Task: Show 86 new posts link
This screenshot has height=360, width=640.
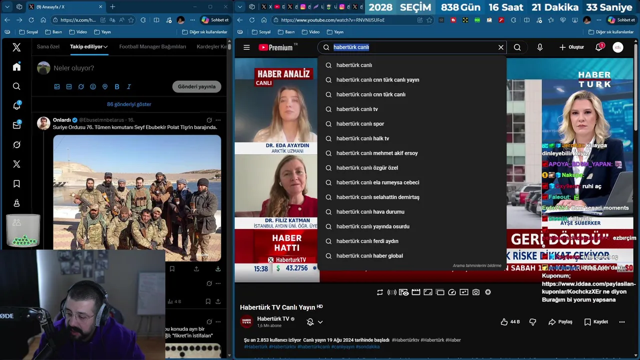Action: tap(129, 104)
